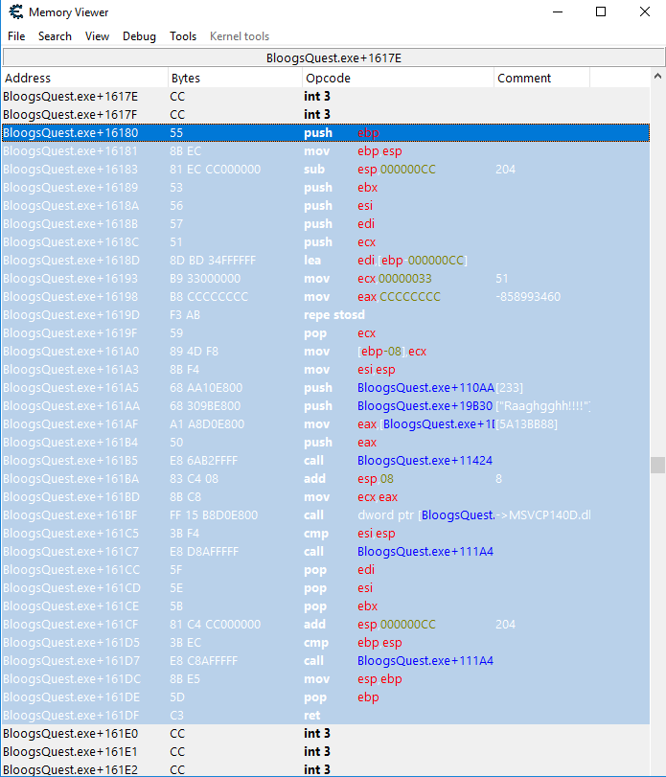This screenshot has height=777, width=666.
Task: Click the Comment column header
Action: (x=542, y=78)
